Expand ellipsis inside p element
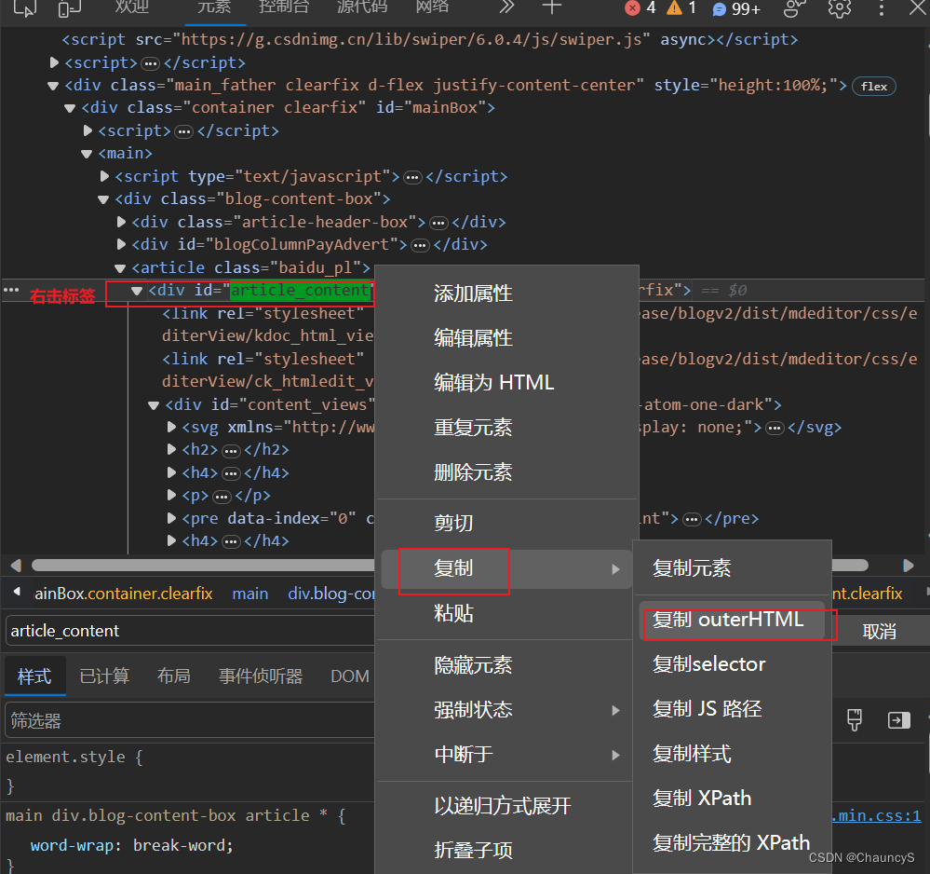Screen dimensions: 930x874 click(x=222, y=497)
